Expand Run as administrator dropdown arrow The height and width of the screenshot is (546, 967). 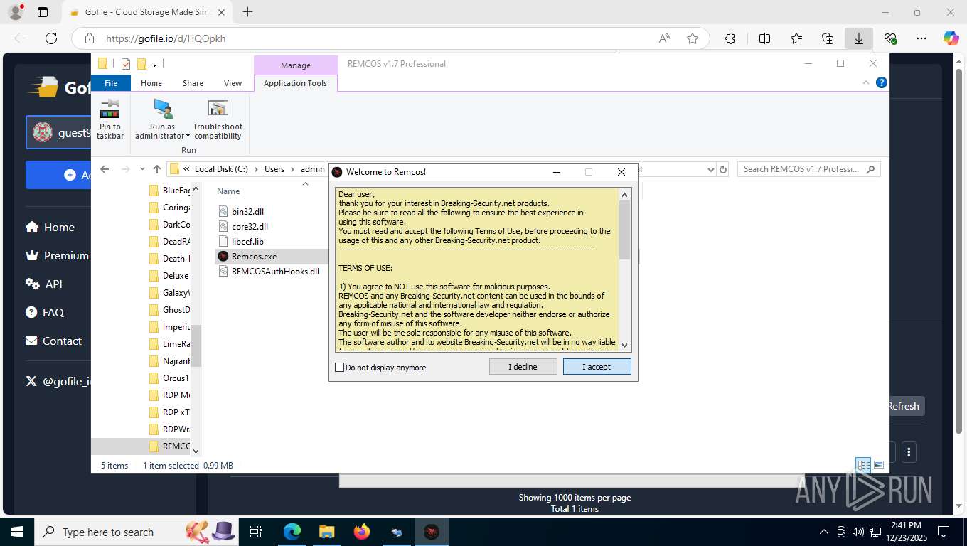click(x=188, y=136)
